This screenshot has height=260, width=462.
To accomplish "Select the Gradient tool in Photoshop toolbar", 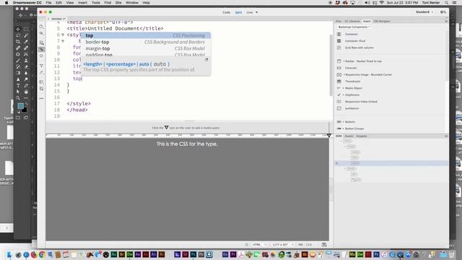I will [18, 73].
